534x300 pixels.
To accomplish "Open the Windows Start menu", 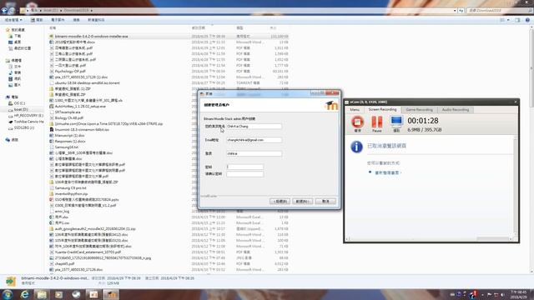I will pyautogui.click(x=8, y=294).
